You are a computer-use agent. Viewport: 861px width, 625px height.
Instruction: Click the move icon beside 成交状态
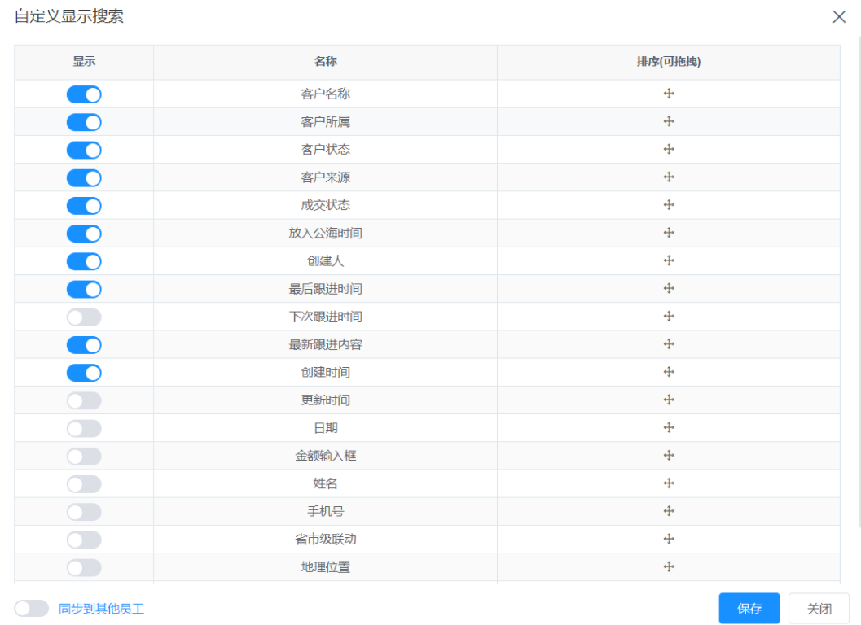(668, 205)
